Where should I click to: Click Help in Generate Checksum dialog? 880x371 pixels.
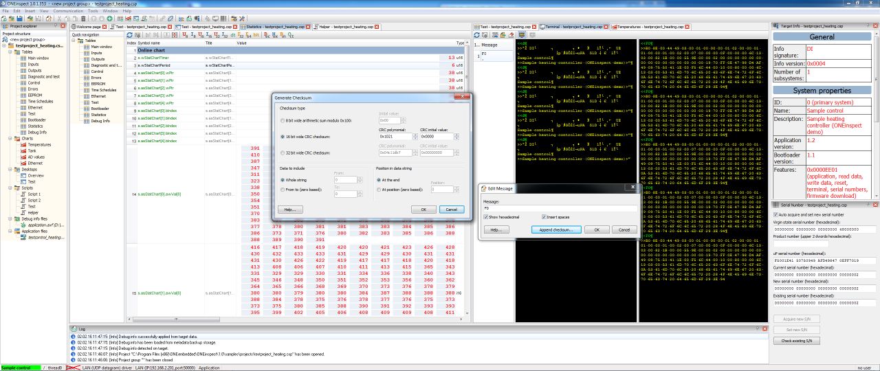[290, 209]
